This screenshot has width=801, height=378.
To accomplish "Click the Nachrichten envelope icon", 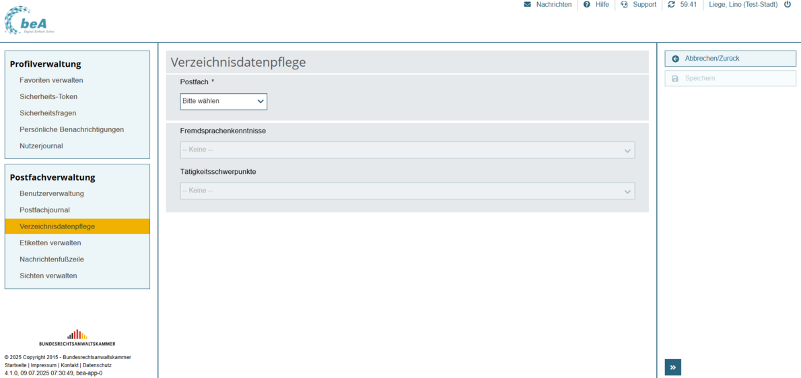I will (x=527, y=5).
